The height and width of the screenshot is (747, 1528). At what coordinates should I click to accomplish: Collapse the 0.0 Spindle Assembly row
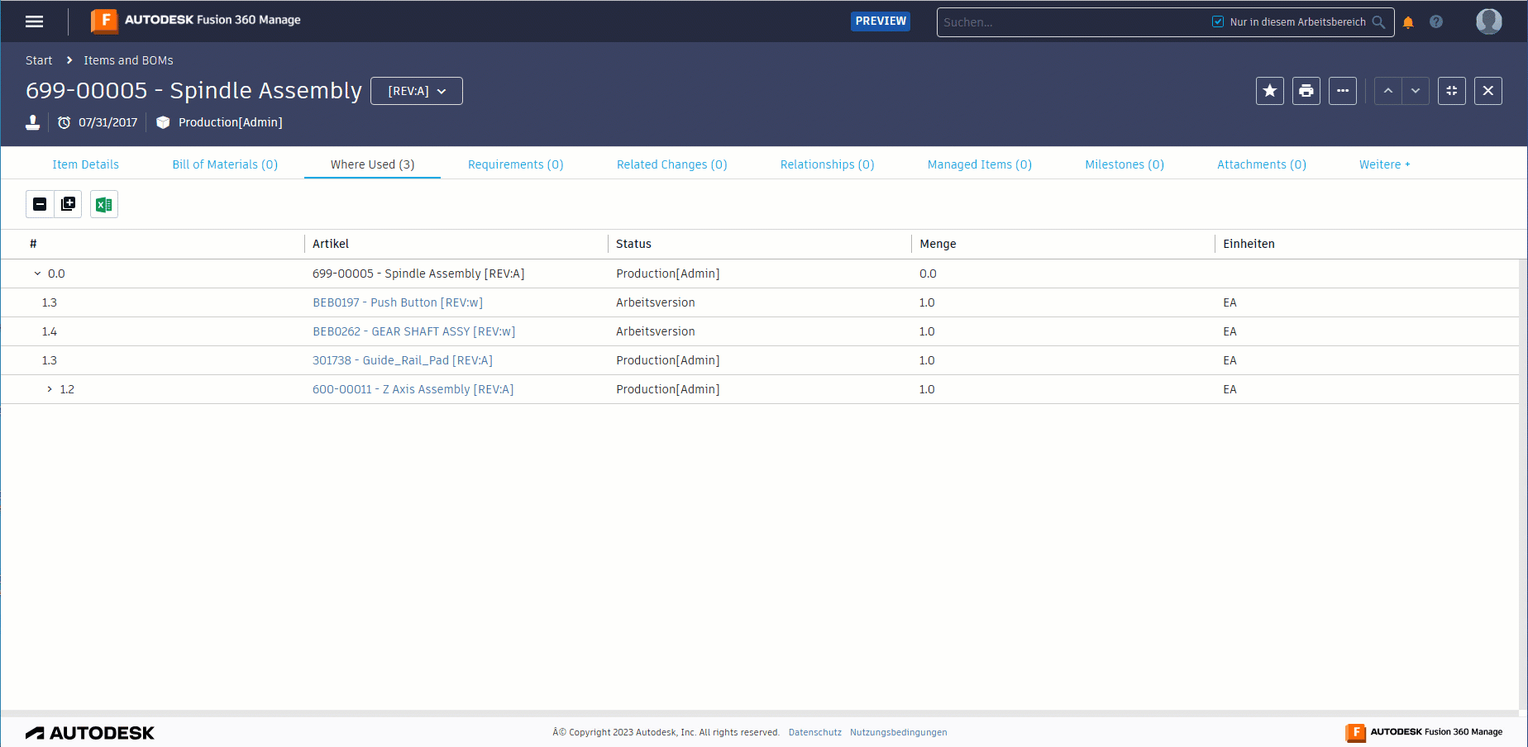click(37, 274)
